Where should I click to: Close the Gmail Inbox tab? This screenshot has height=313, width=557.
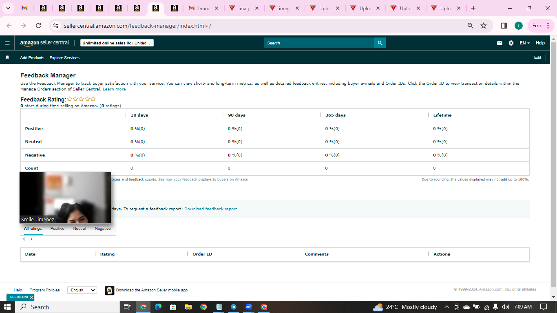pos(216,8)
